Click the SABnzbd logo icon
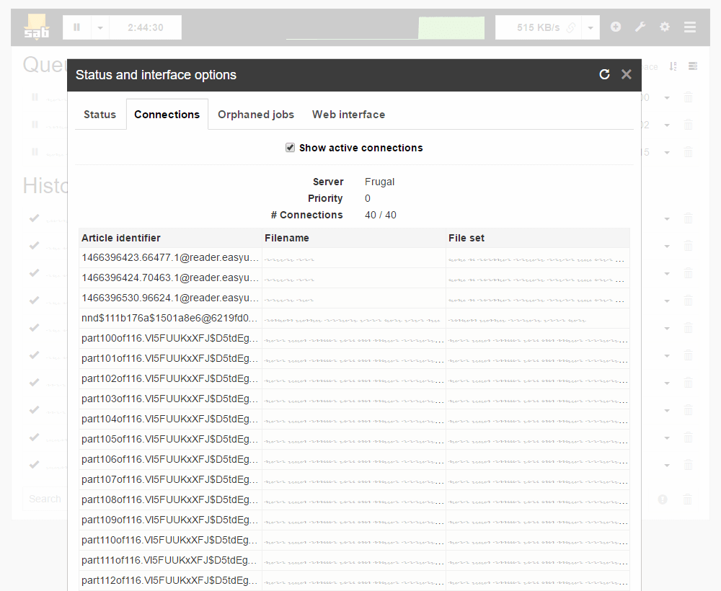 pyautogui.click(x=36, y=27)
